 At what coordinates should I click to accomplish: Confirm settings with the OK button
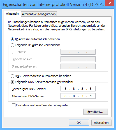pos(79,123)
